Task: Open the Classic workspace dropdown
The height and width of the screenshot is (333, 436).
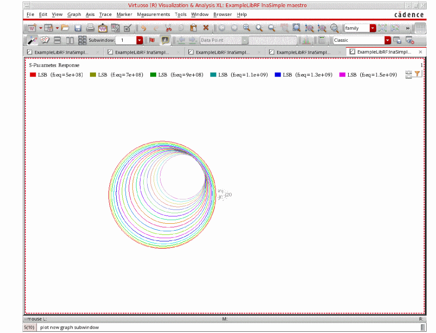Action: [x=388, y=40]
